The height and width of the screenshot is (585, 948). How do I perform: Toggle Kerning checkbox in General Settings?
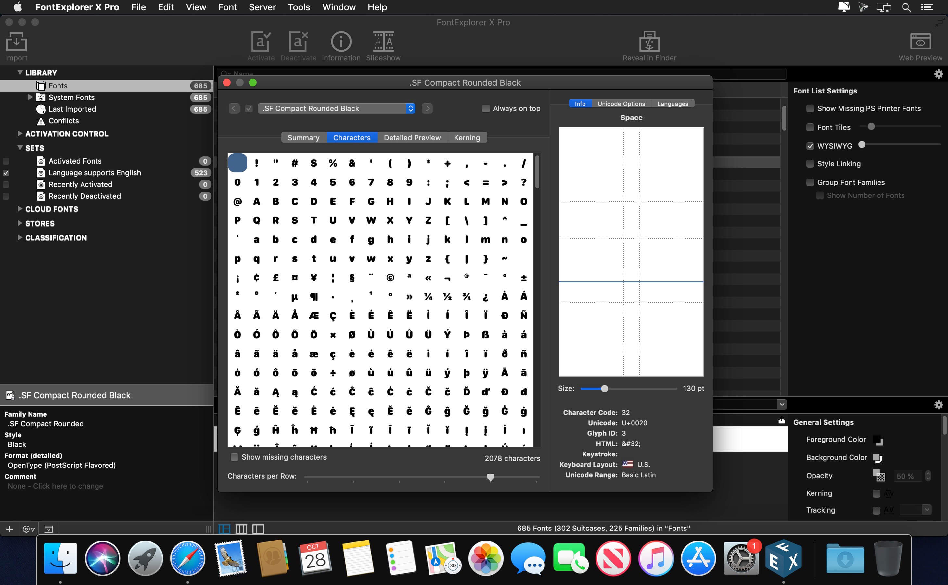877,494
